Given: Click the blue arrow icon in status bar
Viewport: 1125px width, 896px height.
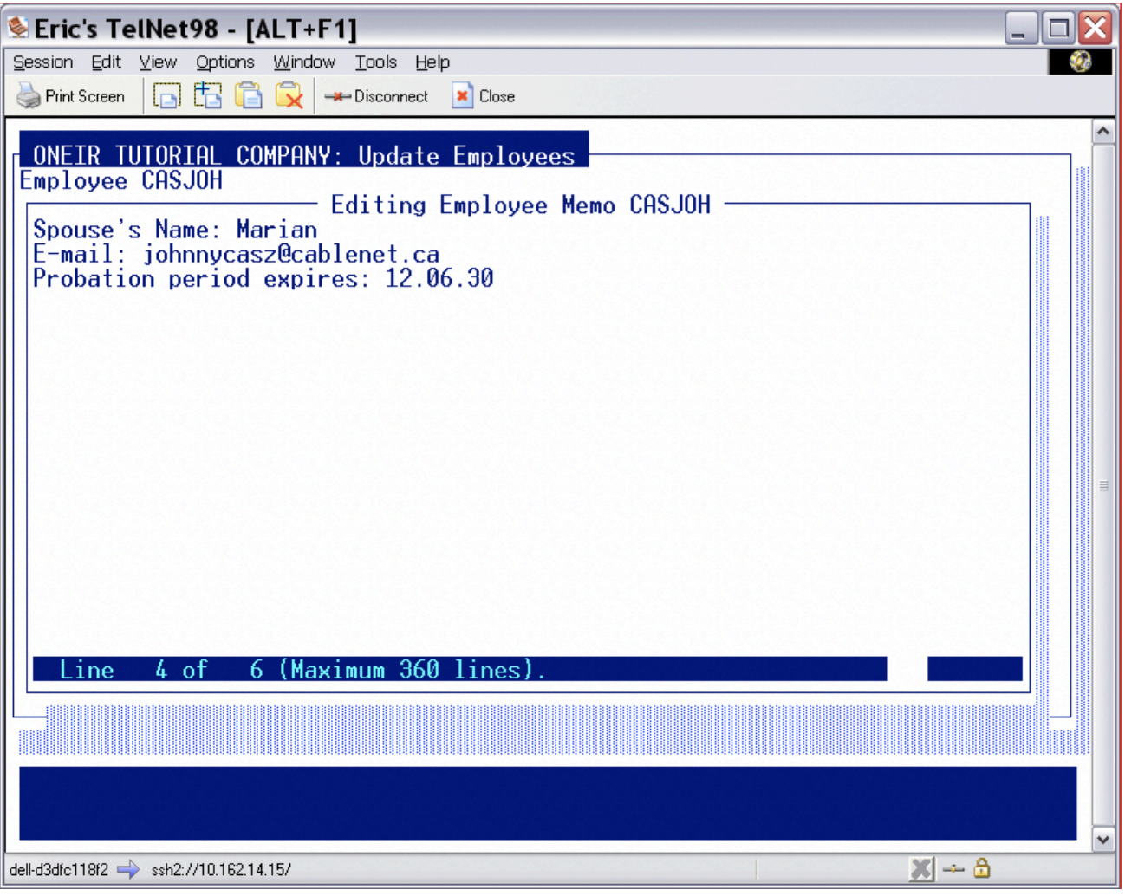Looking at the screenshot, I should coord(128,869).
